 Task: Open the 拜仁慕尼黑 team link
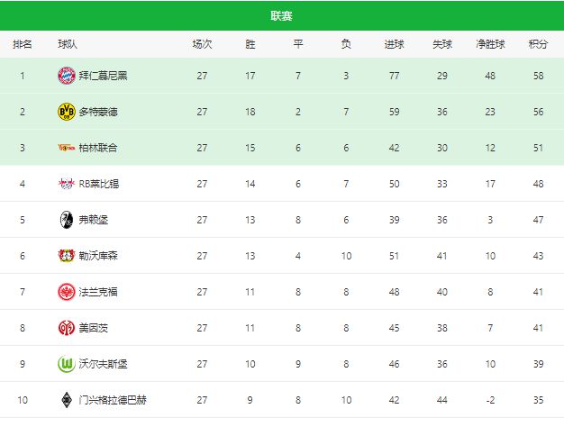(x=104, y=76)
